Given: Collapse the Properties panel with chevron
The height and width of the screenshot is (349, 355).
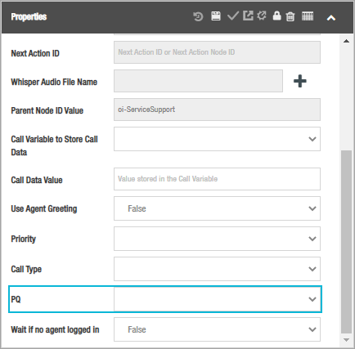Looking at the screenshot, I should coord(331,18).
